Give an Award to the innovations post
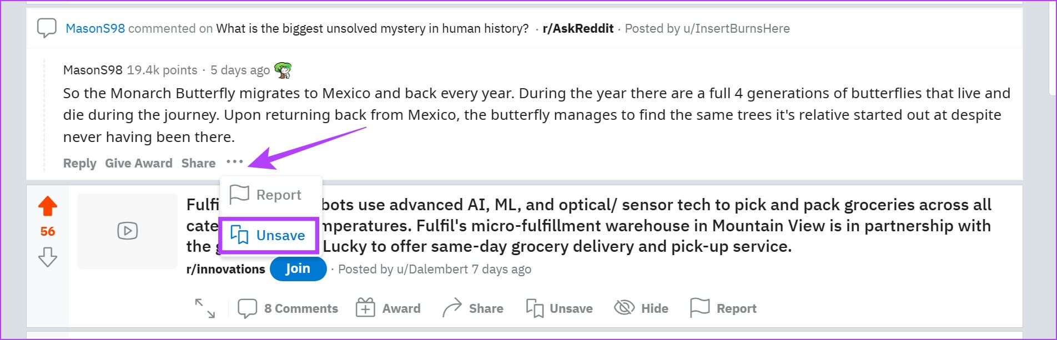The image size is (1057, 340). (x=388, y=308)
